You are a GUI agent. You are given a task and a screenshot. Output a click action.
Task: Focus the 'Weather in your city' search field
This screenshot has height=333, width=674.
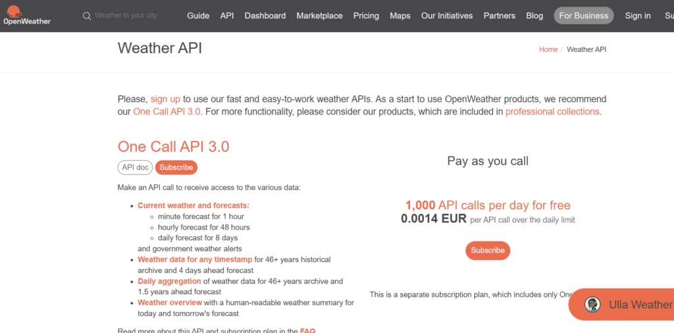[x=126, y=16]
